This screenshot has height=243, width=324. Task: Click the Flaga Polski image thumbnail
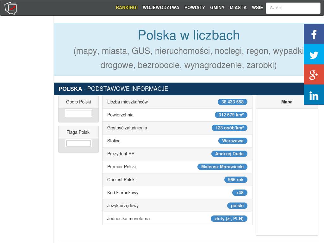click(x=78, y=143)
